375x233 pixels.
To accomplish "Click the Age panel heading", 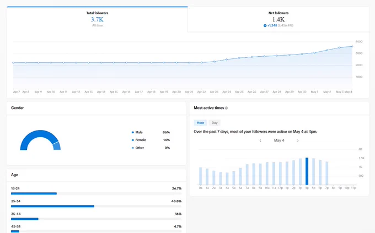I will pyautogui.click(x=14, y=175).
